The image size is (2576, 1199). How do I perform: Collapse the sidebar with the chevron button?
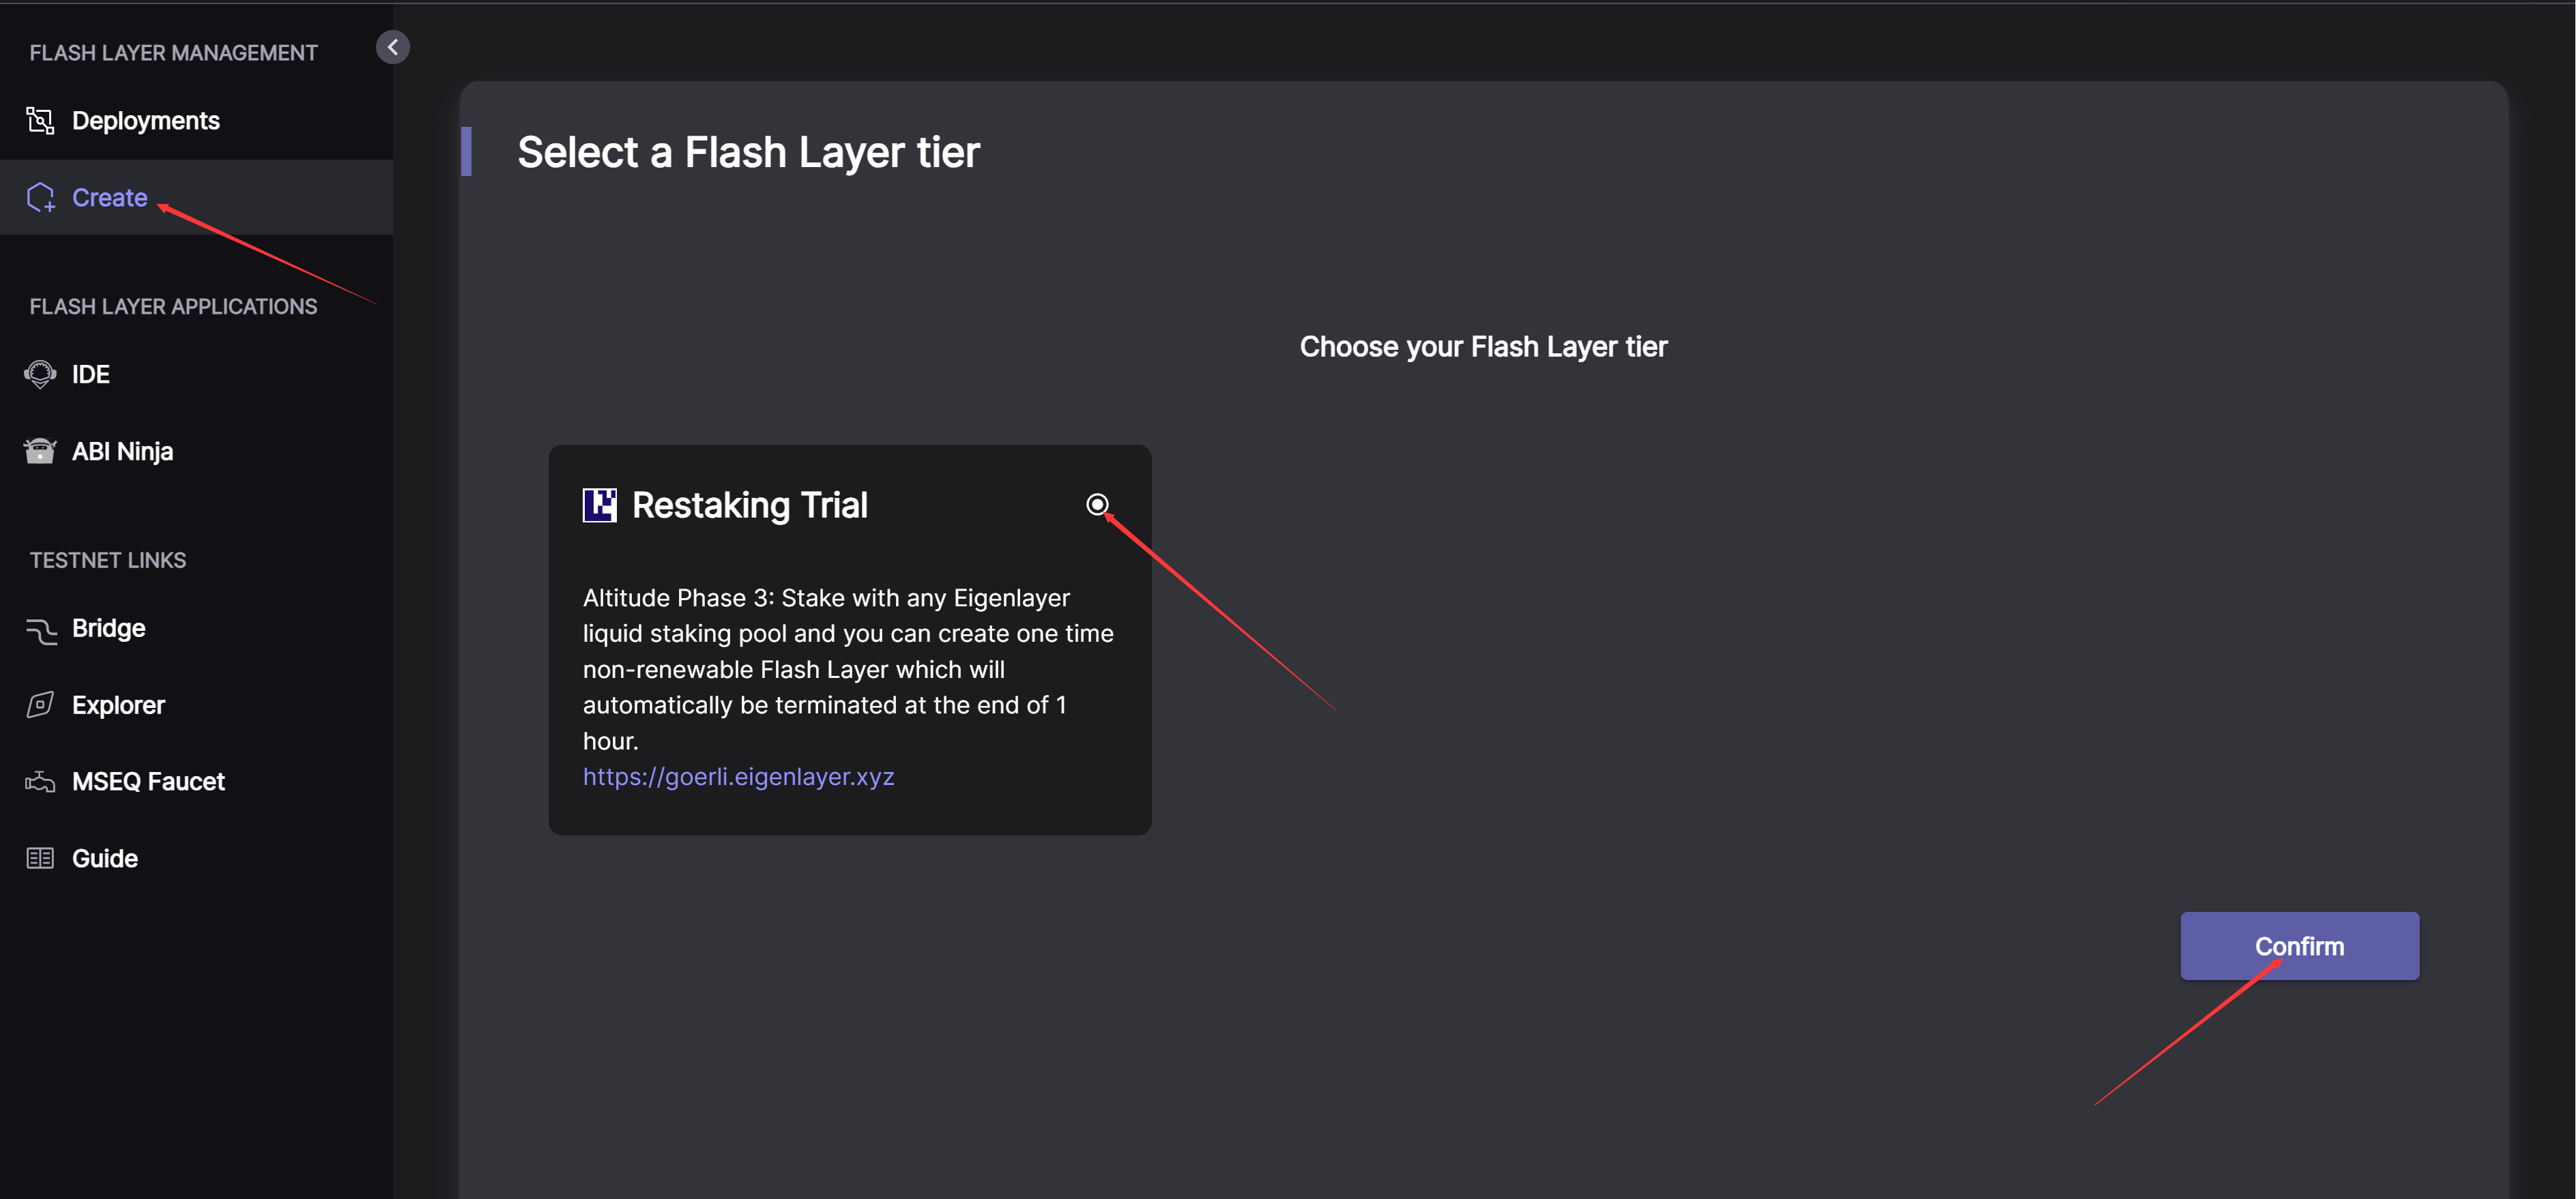[x=393, y=47]
